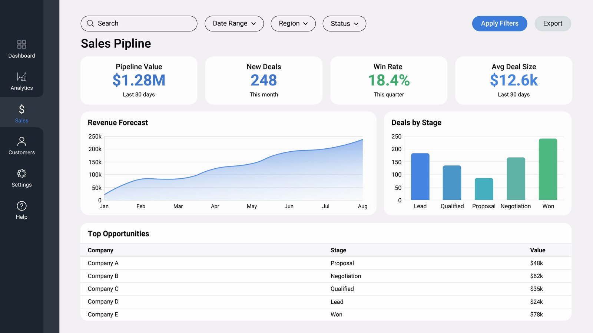
Task: Click the Apply Filters button
Action: tap(500, 23)
